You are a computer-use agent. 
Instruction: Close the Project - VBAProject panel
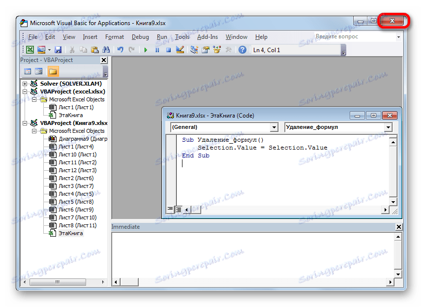tap(104, 60)
